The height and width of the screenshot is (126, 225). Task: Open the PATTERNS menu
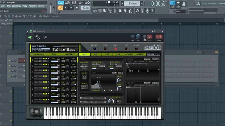pos(17,6)
